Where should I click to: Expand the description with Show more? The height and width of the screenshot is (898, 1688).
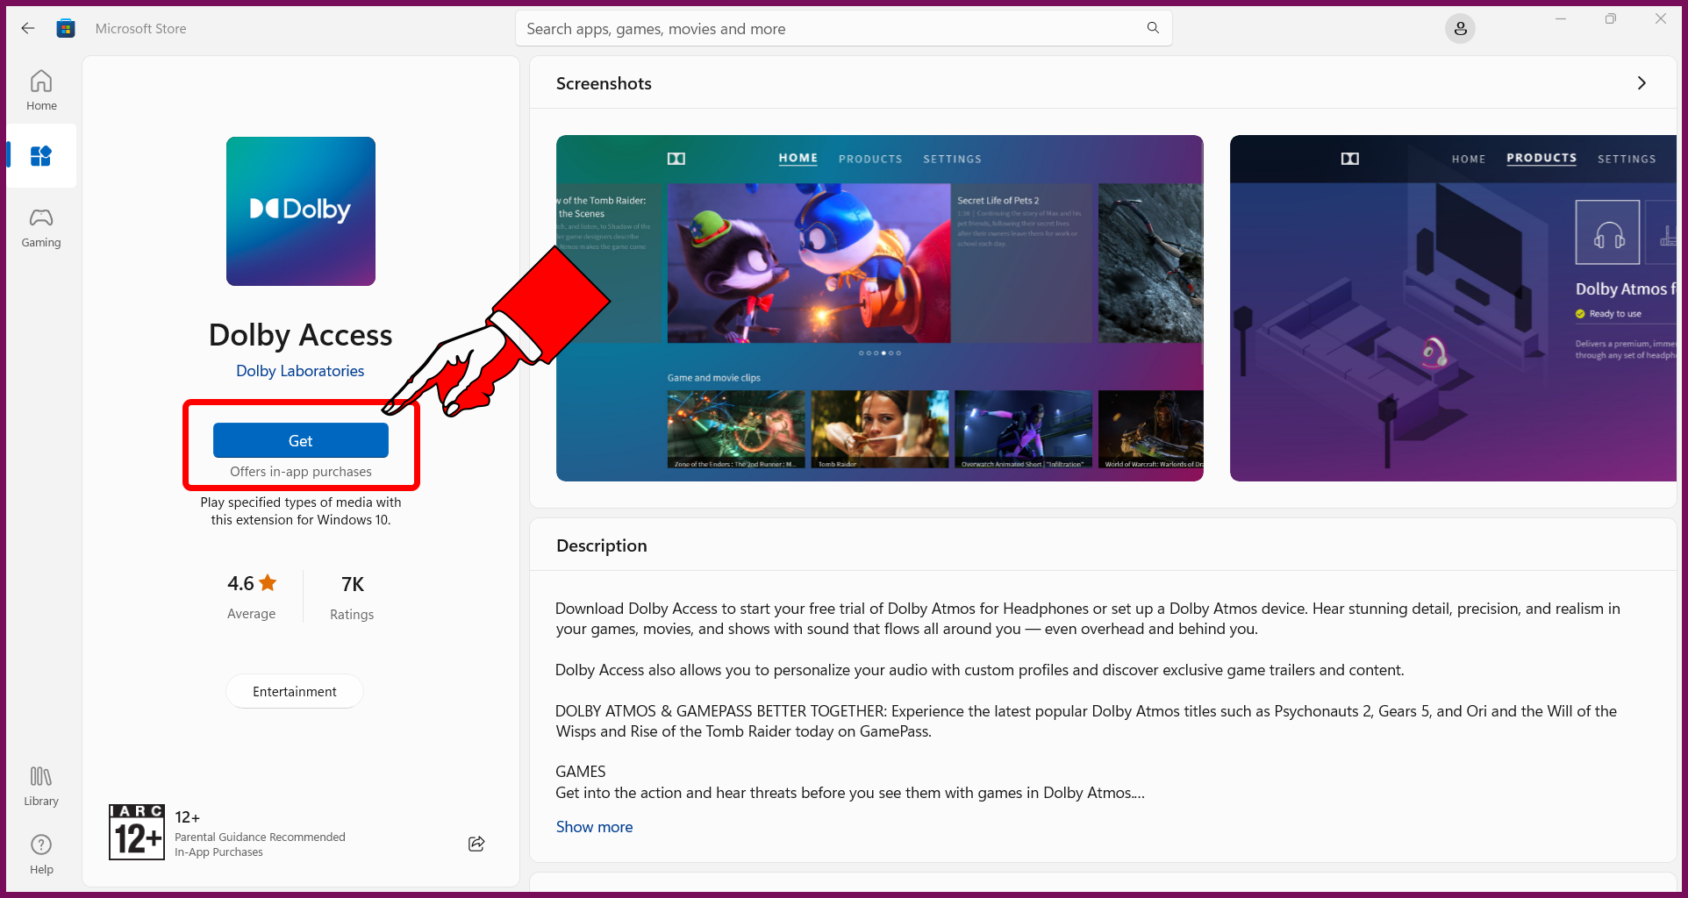coord(594,826)
